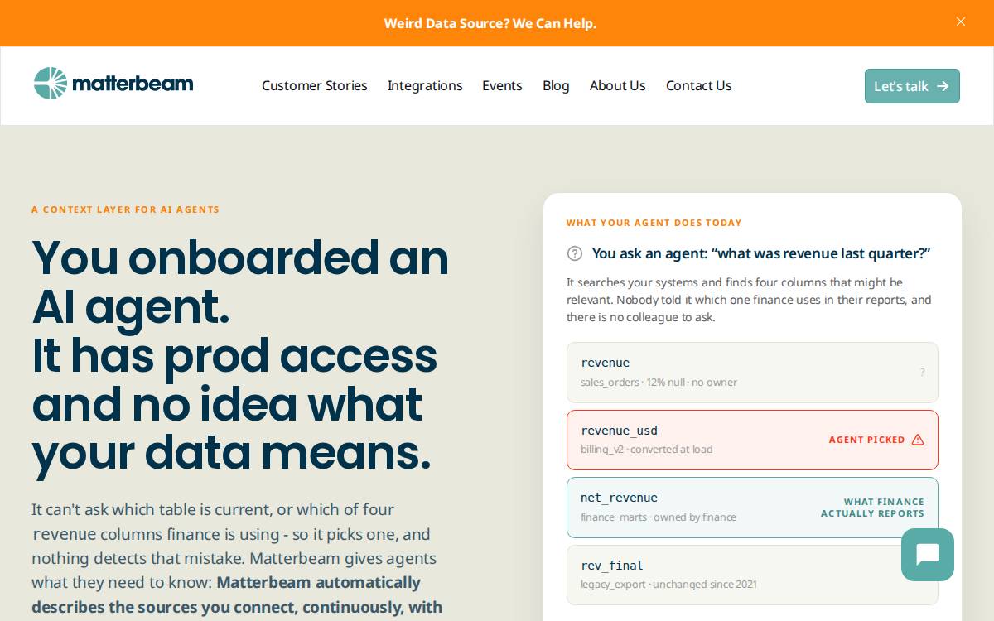Select the revenue column card
The width and height of the screenshot is (994, 621).
752,373
